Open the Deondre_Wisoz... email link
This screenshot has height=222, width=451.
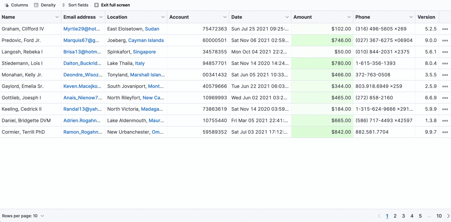pos(83,75)
